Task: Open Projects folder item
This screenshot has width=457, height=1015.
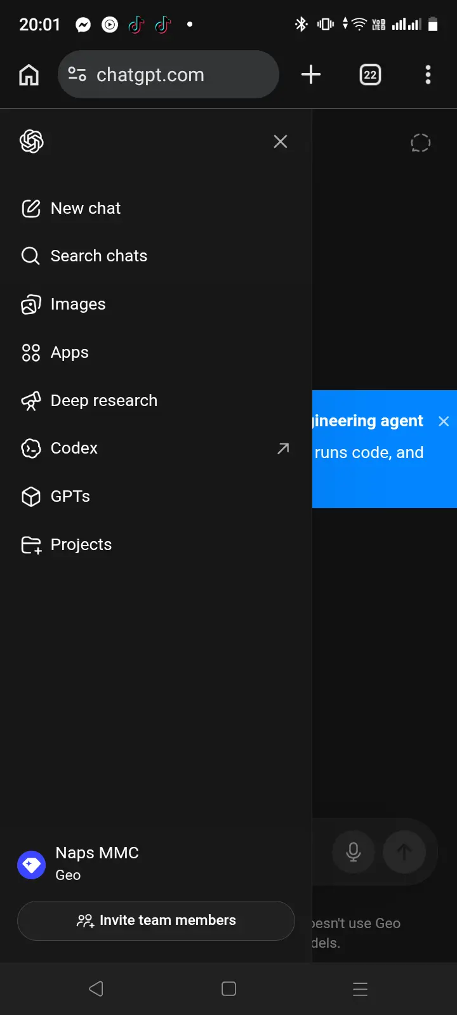Action: (156, 544)
